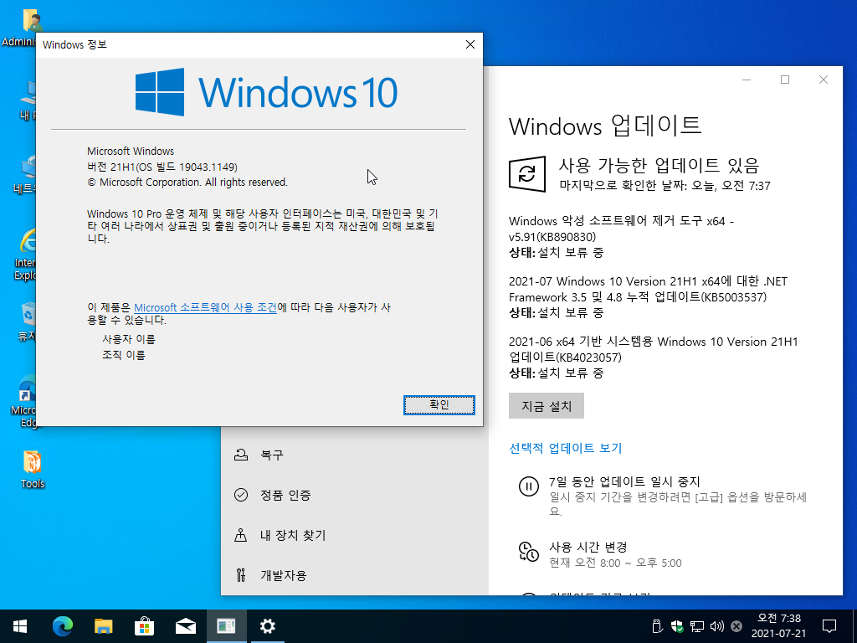Select the Internet Explorer desktop icon
The image size is (857, 643).
coord(25,255)
